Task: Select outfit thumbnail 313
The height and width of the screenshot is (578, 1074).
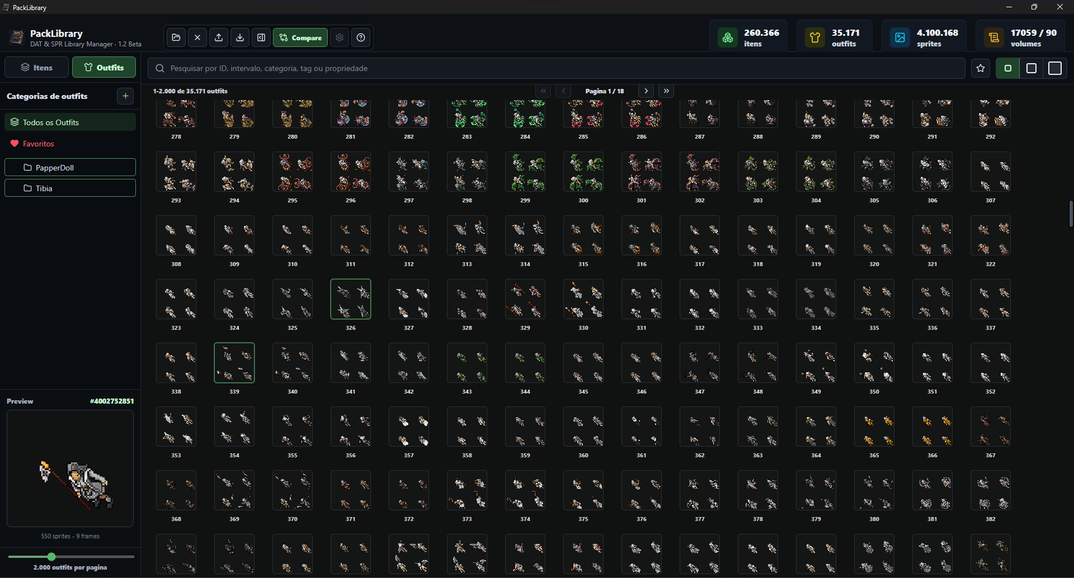Action: (467, 235)
